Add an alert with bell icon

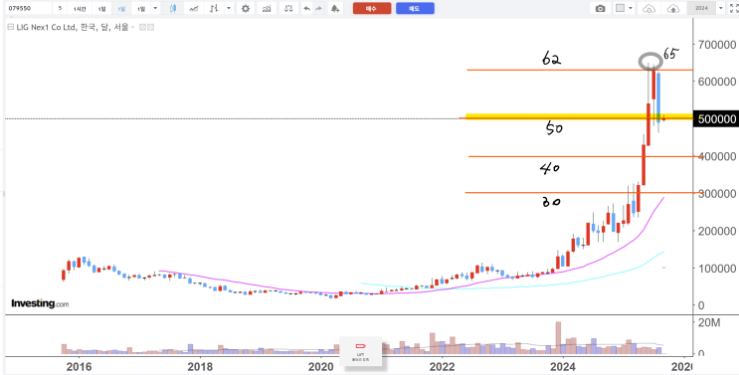pyautogui.click(x=335, y=9)
